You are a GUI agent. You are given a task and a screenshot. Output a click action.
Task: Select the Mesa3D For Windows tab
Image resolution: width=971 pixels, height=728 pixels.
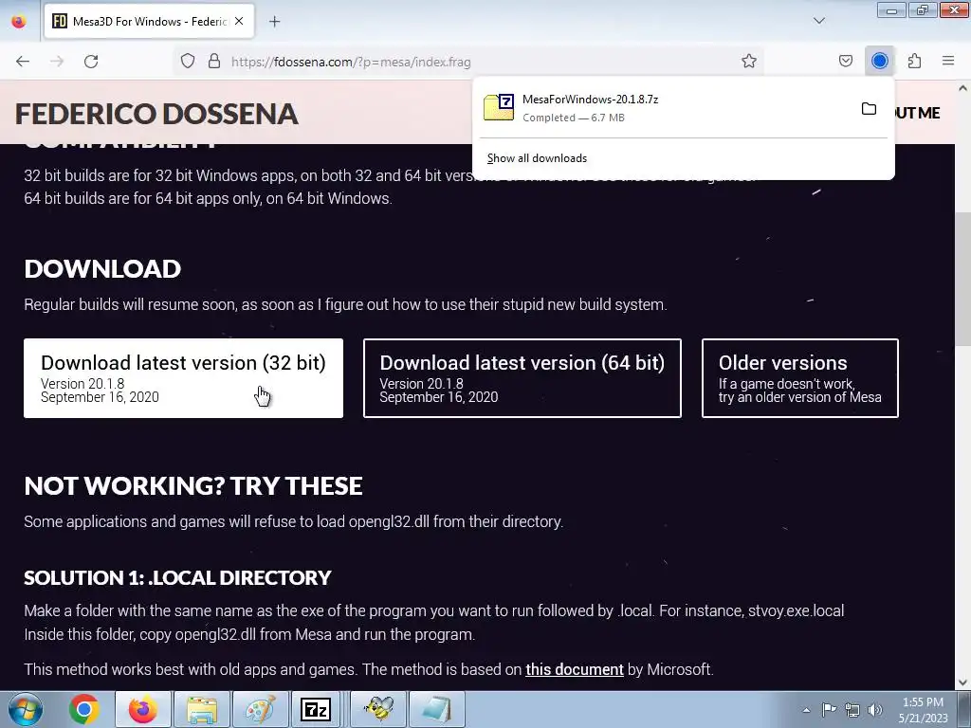149,22
